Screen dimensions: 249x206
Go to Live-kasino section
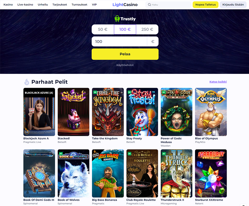point(25,5)
